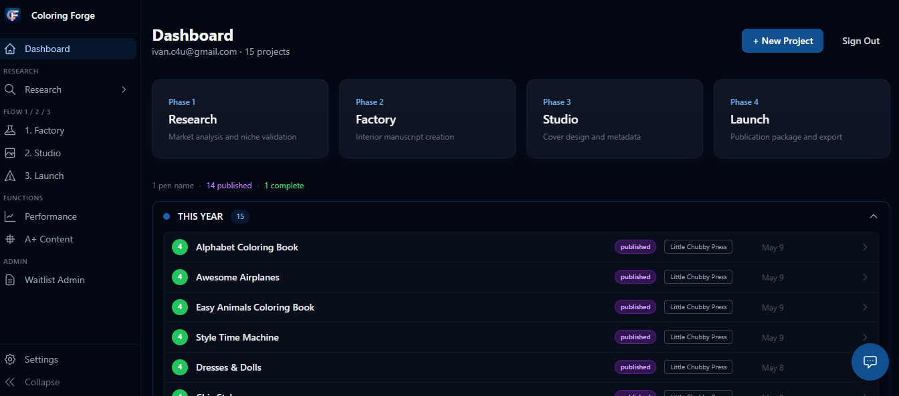This screenshot has height=396, width=899.
Task: Click the May 8 date on Dresses & Dolls
Action: (x=773, y=368)
